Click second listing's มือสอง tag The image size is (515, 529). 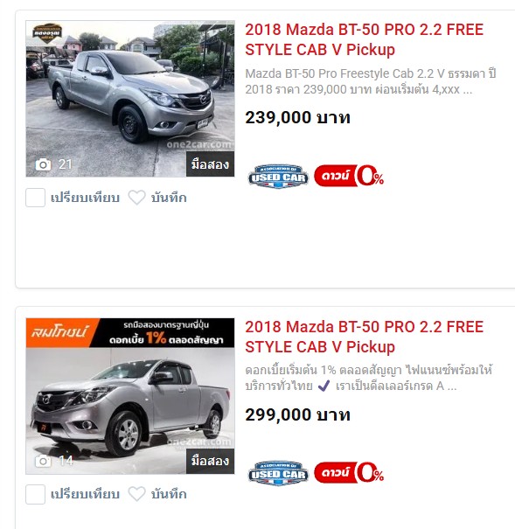[210, 461]
